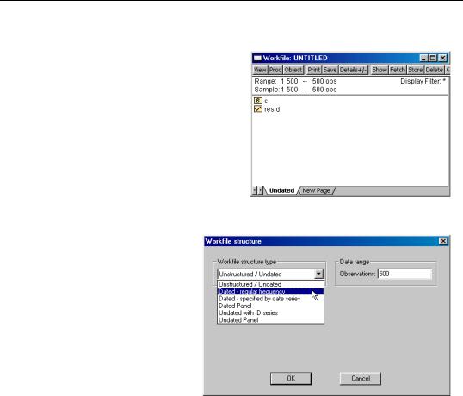Click the Print button in Workfile toolbar
This screenshot has width=463, height=396.
[x=314, y=70]
